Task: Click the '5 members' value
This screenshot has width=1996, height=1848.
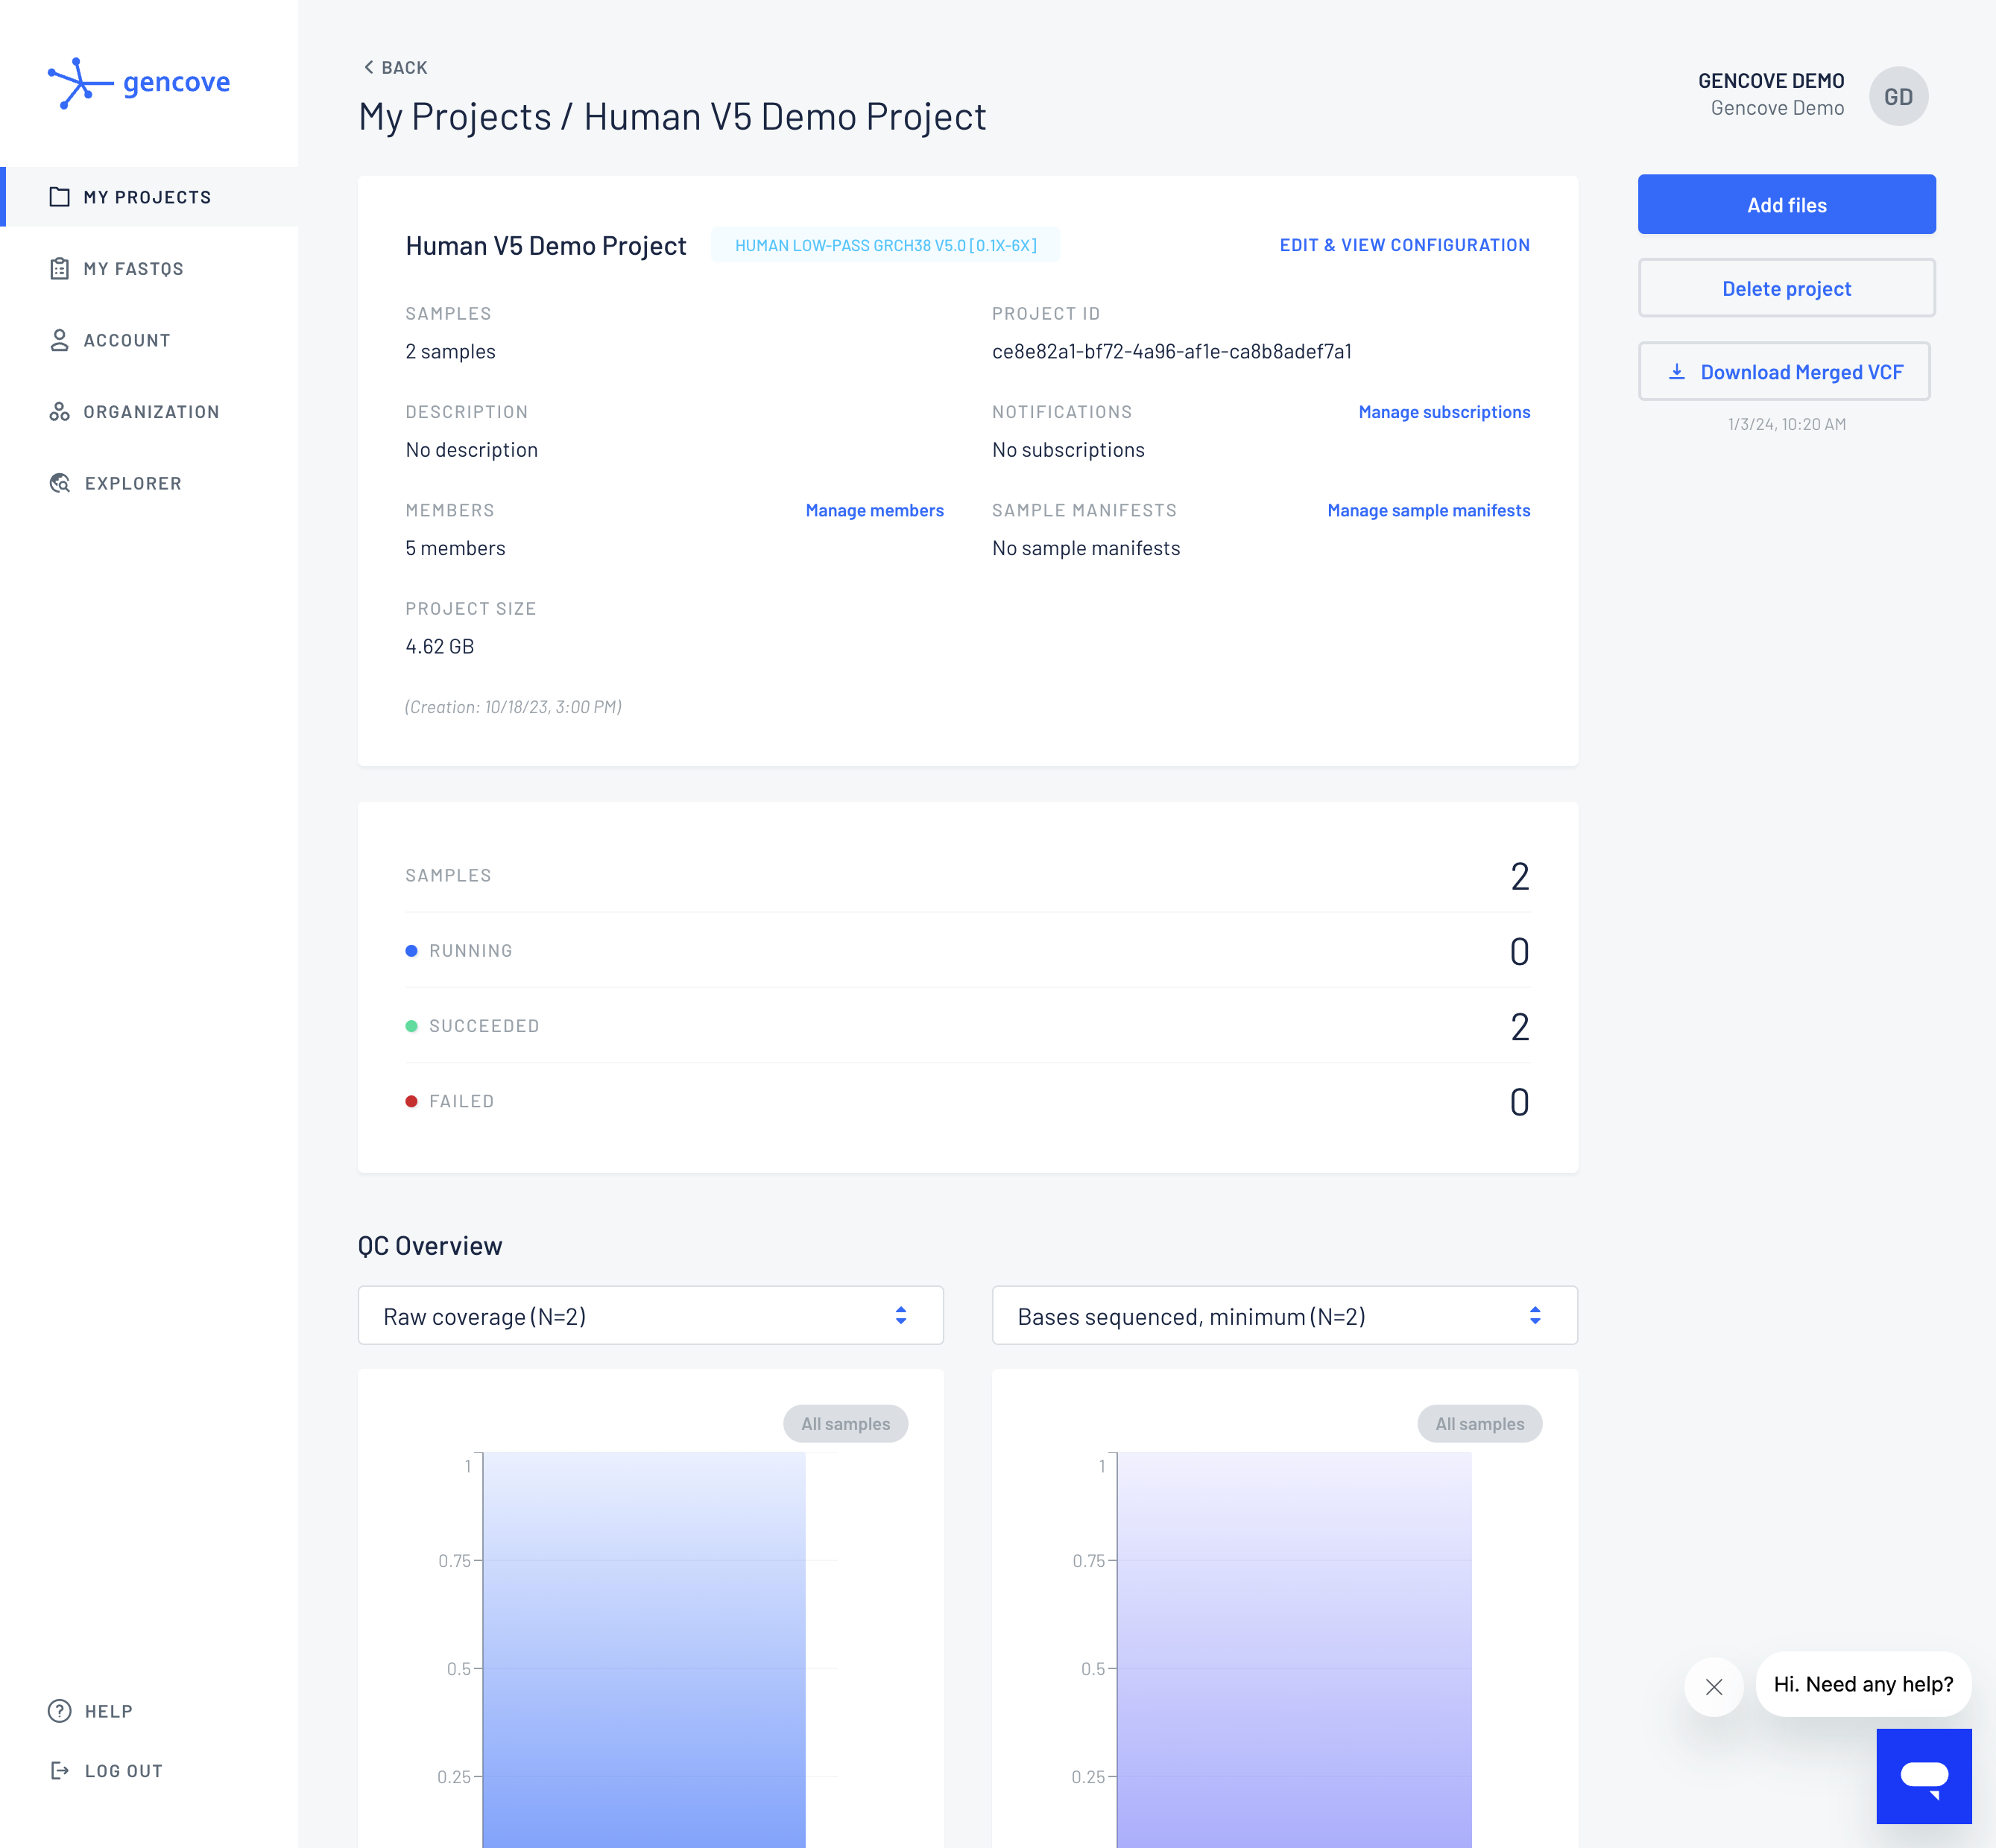Action: 455,548
